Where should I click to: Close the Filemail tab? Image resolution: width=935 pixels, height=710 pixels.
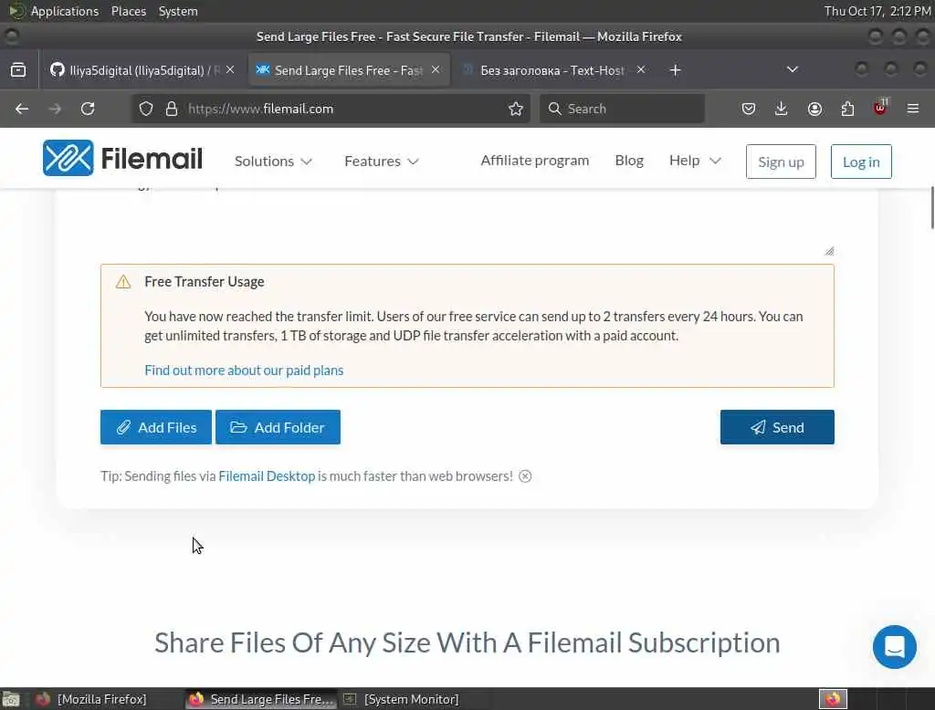point(436,69)
